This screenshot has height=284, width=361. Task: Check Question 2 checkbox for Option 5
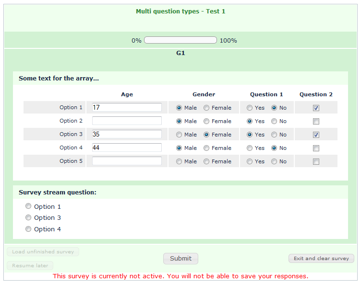[316, 161]
